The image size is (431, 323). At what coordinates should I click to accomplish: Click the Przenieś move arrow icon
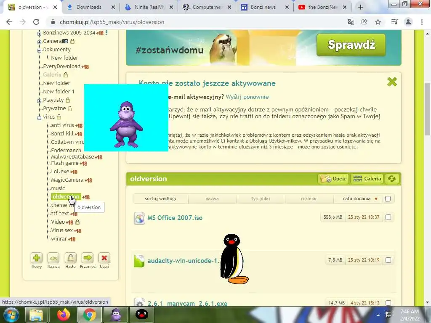pos(88,258)
